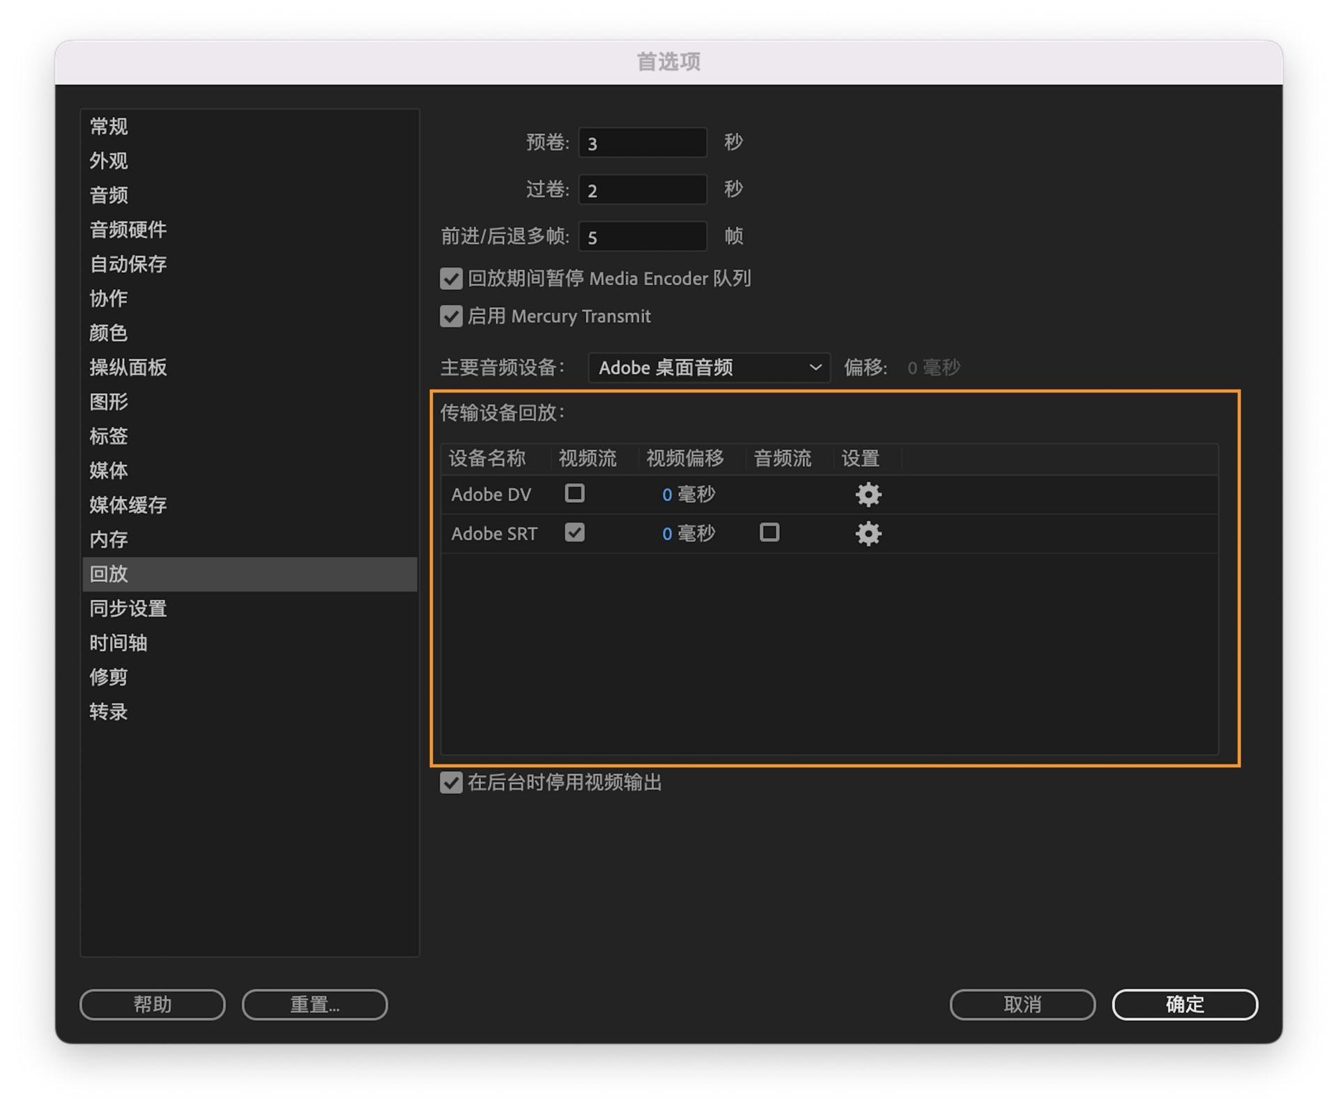The image size is (1338, 1110).
Task: Open Adobe DV device settings gear
Action: point(868,495)
